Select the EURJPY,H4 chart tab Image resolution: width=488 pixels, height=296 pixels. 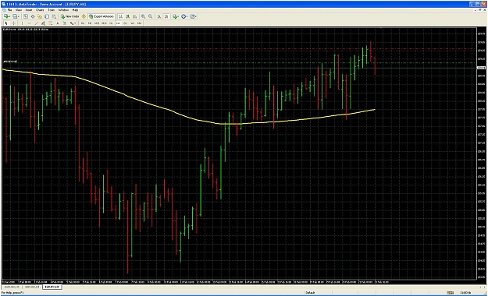tap(52, 287)
